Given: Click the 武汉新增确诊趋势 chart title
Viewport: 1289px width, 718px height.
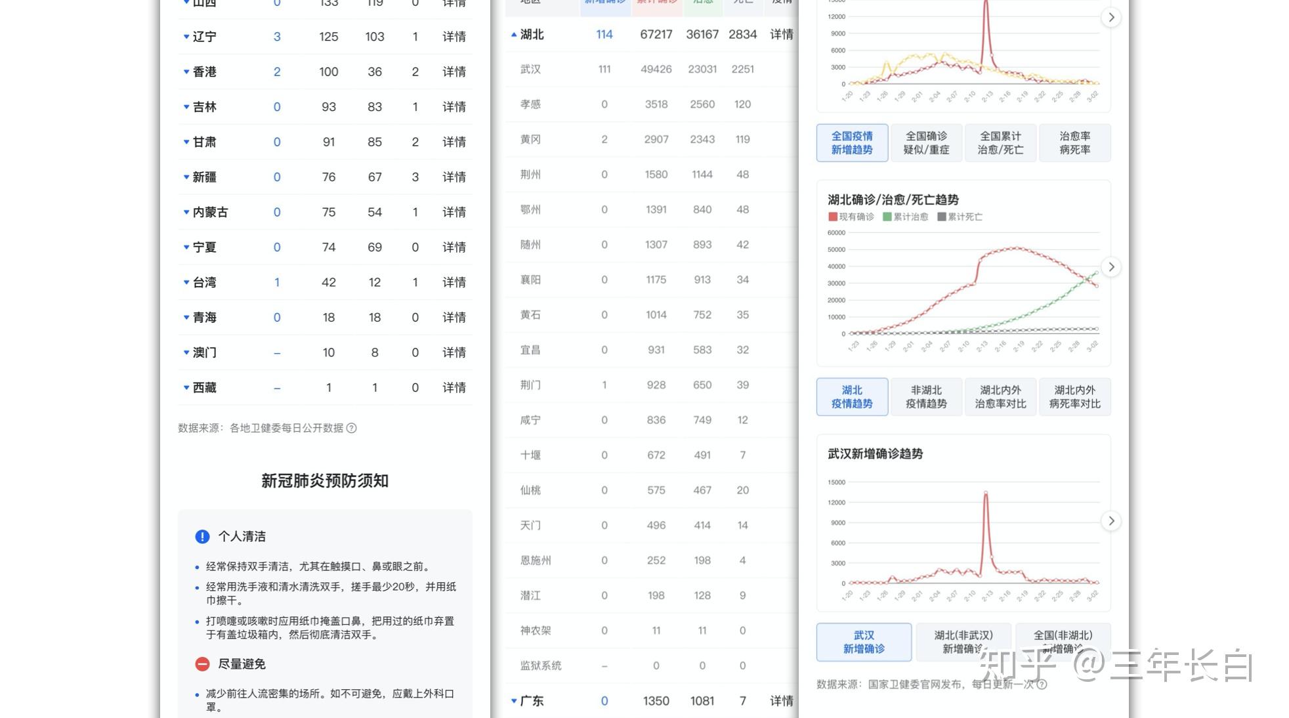Looking at the screenshot, I should click(x=876, y=454).
